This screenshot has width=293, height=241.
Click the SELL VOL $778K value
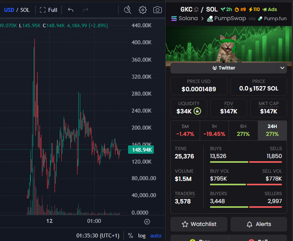(274, 179)
